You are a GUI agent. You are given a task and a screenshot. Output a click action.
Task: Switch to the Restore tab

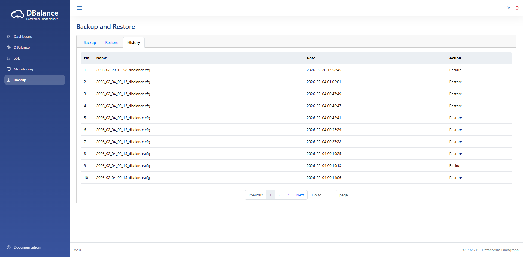point(112,42)
